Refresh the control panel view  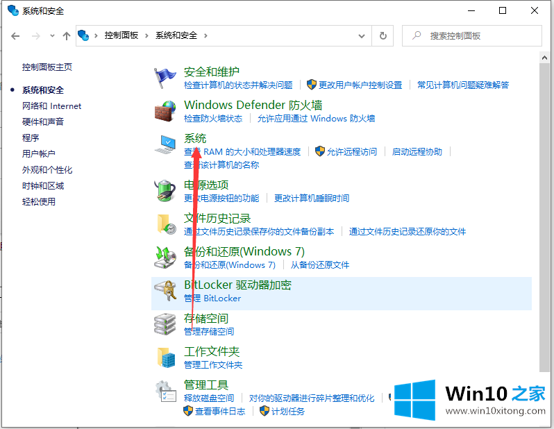[383, 35]
